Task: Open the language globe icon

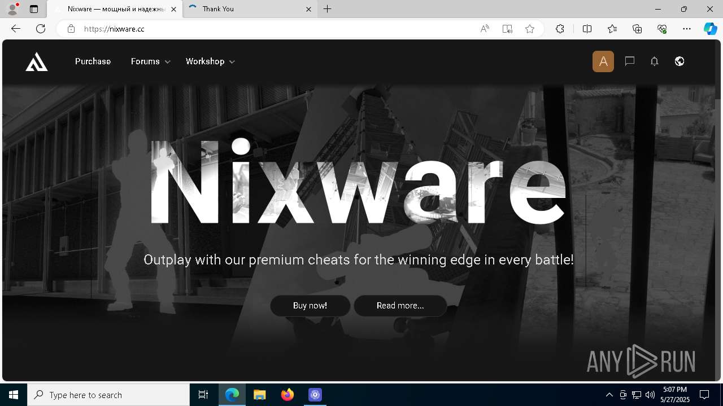Action: pos(680,61)
